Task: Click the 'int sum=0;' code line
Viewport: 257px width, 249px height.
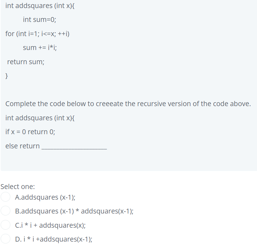Action: 39,20
